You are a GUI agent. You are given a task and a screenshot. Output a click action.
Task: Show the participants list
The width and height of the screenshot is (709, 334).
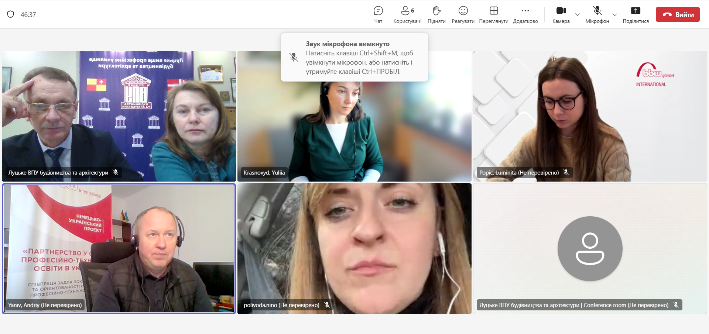click(407, 14)
